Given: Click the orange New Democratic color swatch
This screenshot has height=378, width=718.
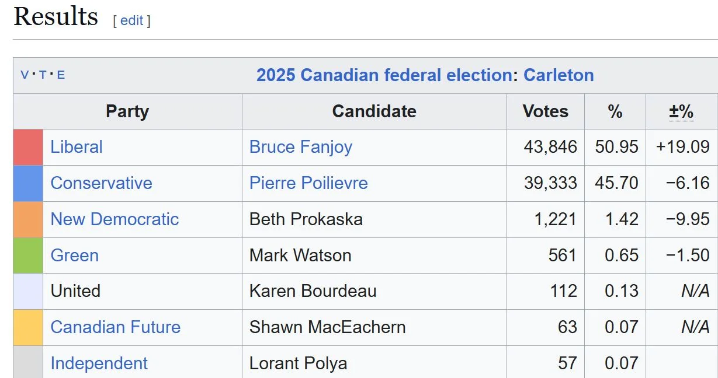Looking at the screenshot, I should pyautogui.click(x=28, y=219).
